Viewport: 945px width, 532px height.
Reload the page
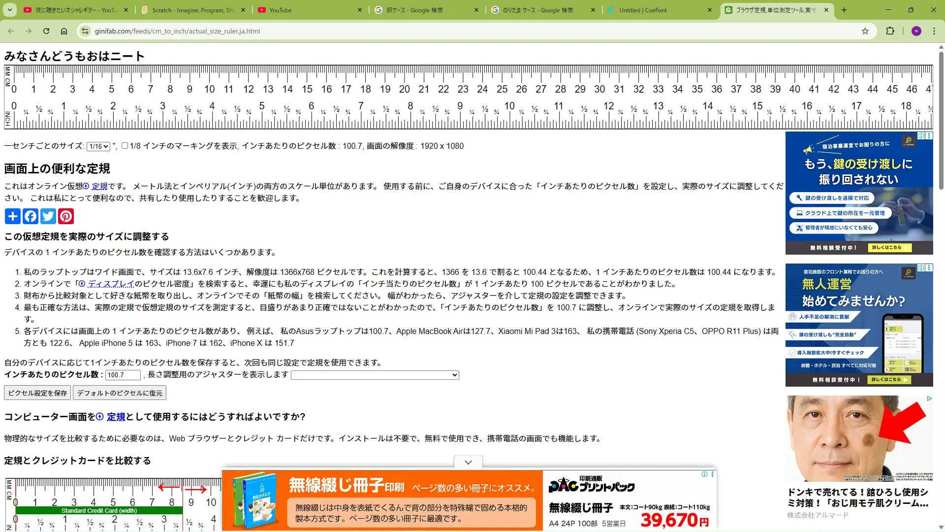[46, 31]
